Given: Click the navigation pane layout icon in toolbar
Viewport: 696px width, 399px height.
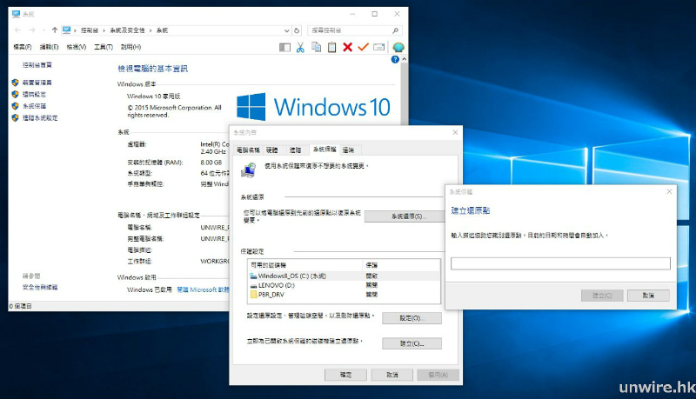Looking at the screenshot, I should pyautogui.click(x=284, y=48).
